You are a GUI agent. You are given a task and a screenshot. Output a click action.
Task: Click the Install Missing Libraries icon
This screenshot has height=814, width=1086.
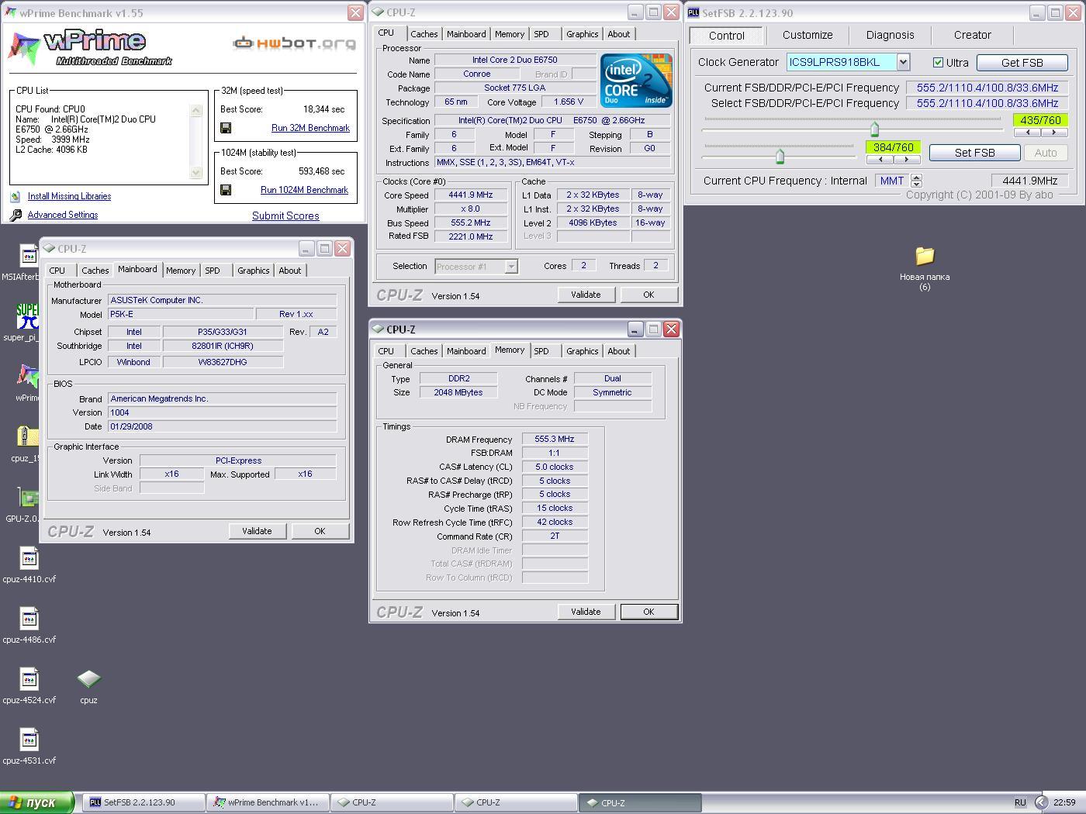15,196
